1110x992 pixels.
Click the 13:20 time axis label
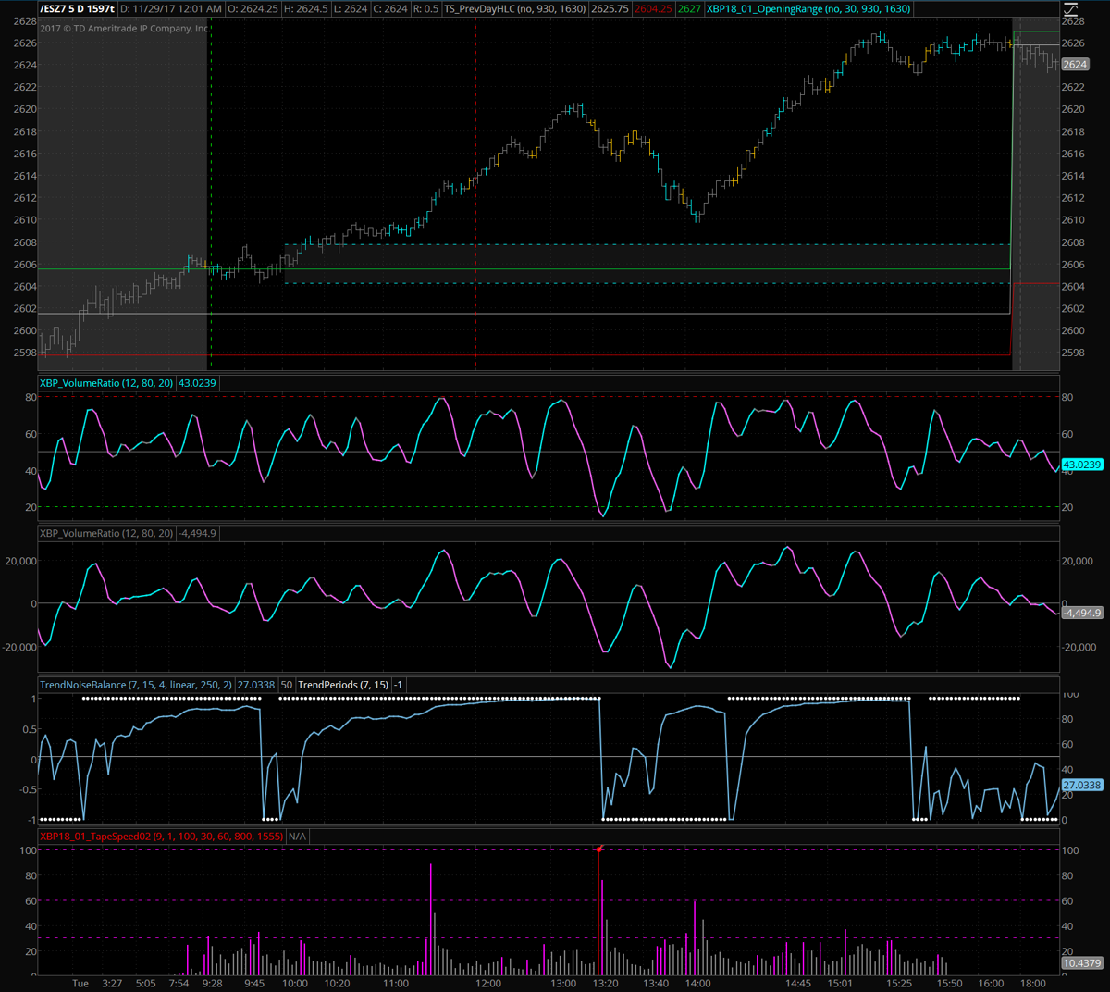click(x=605, y=983)
